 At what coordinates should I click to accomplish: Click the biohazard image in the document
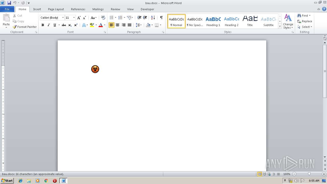(95, 69)
